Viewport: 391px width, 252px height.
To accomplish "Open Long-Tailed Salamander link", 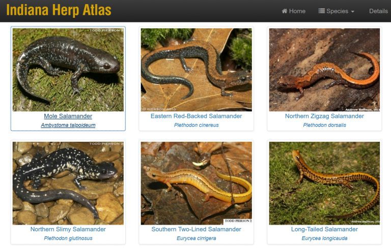I will click(x=324, y=229).
